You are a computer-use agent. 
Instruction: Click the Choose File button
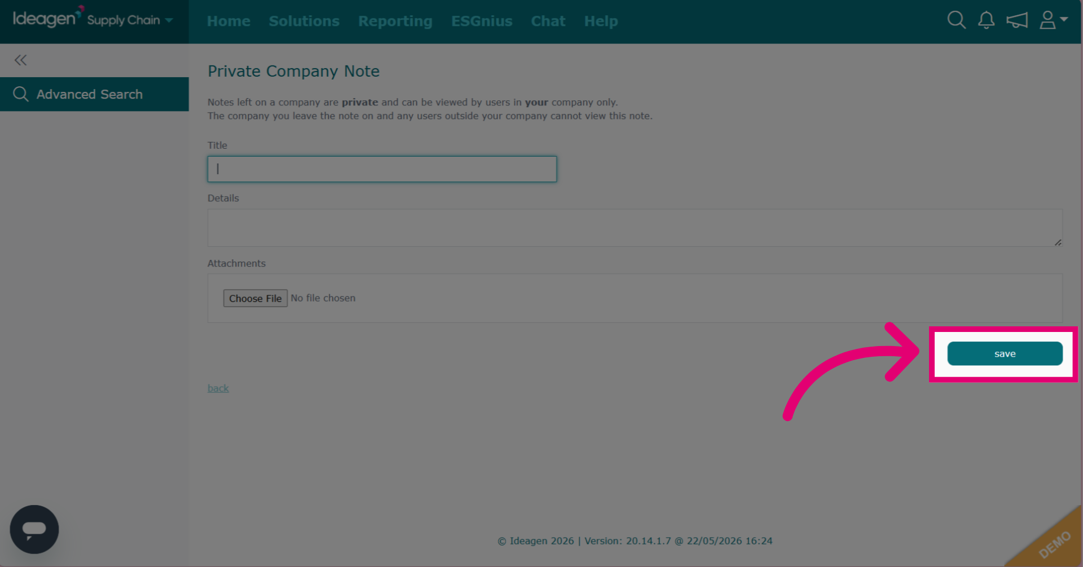255,298
